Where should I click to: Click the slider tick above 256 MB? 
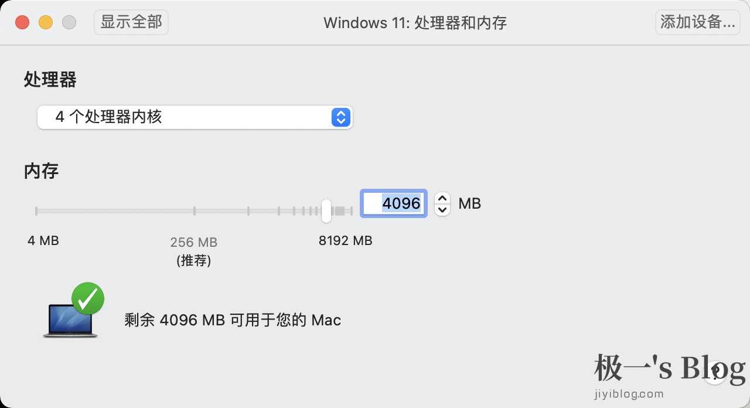click(195, 210)
